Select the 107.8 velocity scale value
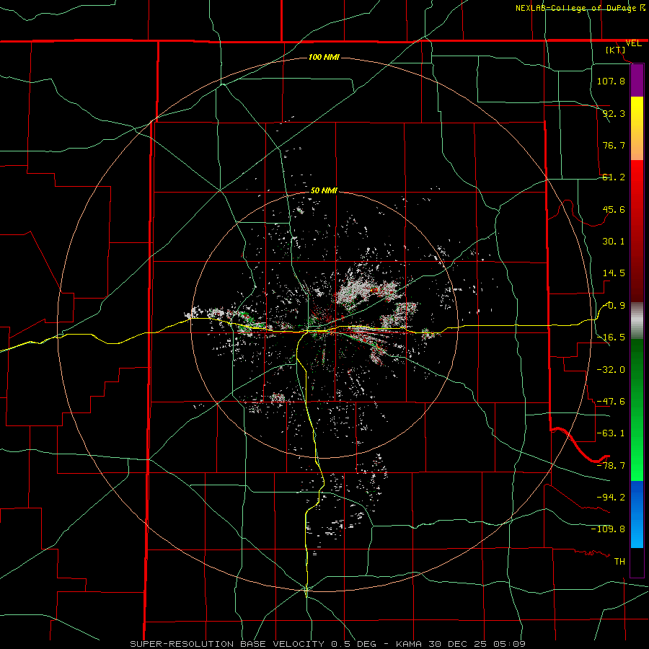This screenshot has height=649, width=649. point(611,81)
